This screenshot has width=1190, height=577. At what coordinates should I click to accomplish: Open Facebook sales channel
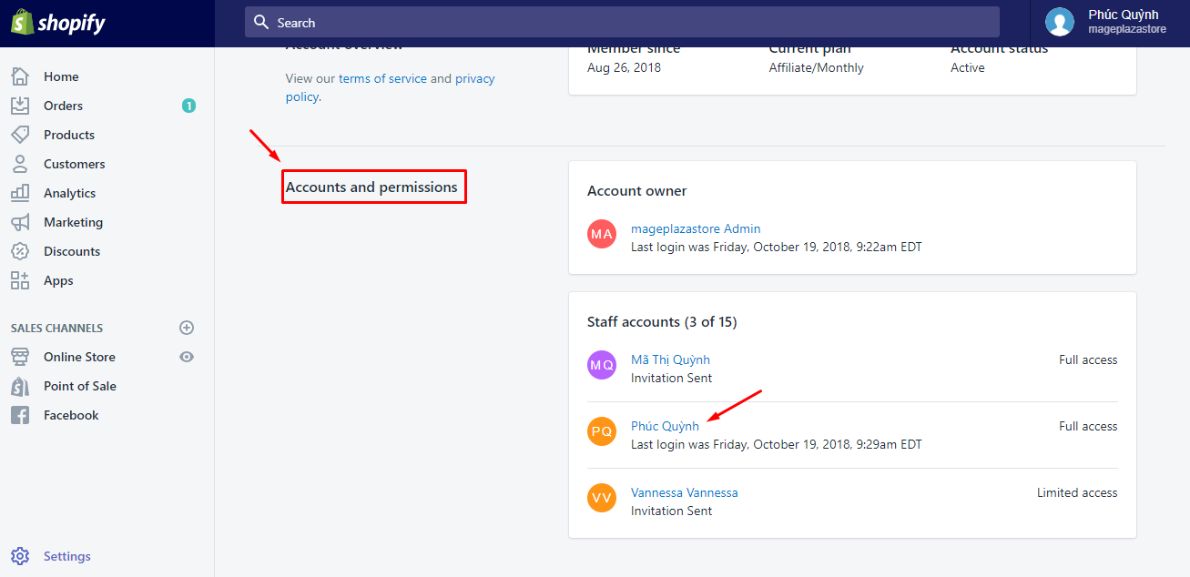click(71, 415)
